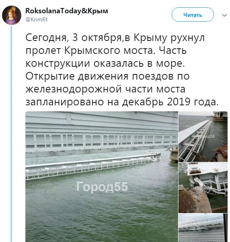Open the middle-right broken support photo
This screenshot has height=242, width=230.
coord(203,187)
